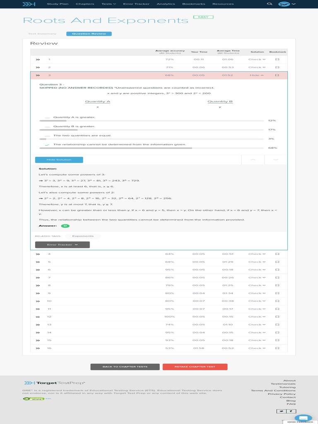318x424 pixels.
Task: Open the user profile avatar menu
Action: (x=287, y=4)
